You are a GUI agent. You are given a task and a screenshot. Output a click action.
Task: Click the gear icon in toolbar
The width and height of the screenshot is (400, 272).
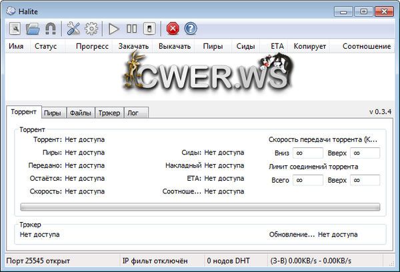[91, 29]
